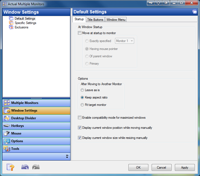Image resolution: width=200 pixels, height=176 pixels.
Task: Open the Multiple Monitors section
Action: click(36, 103)
